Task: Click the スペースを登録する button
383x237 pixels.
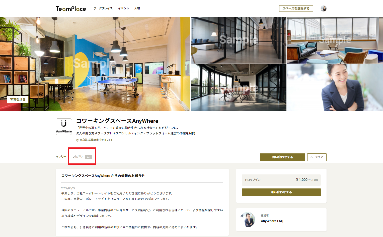Action: pos(296,9)
